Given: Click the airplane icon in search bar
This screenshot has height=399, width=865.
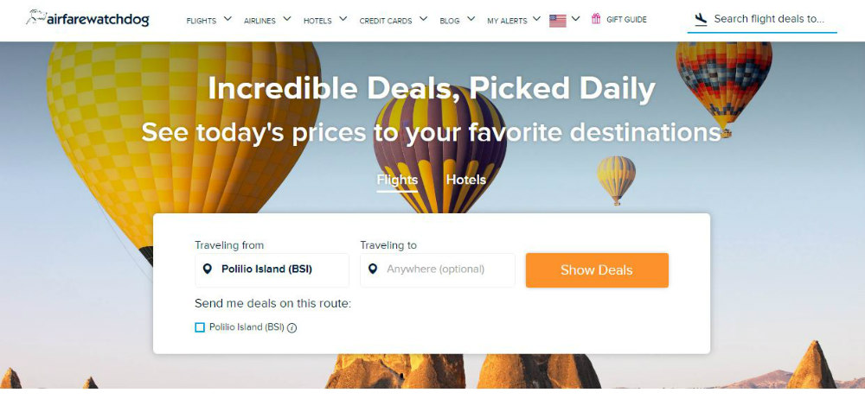Looking at the screenshot, I should coord(701,18).
